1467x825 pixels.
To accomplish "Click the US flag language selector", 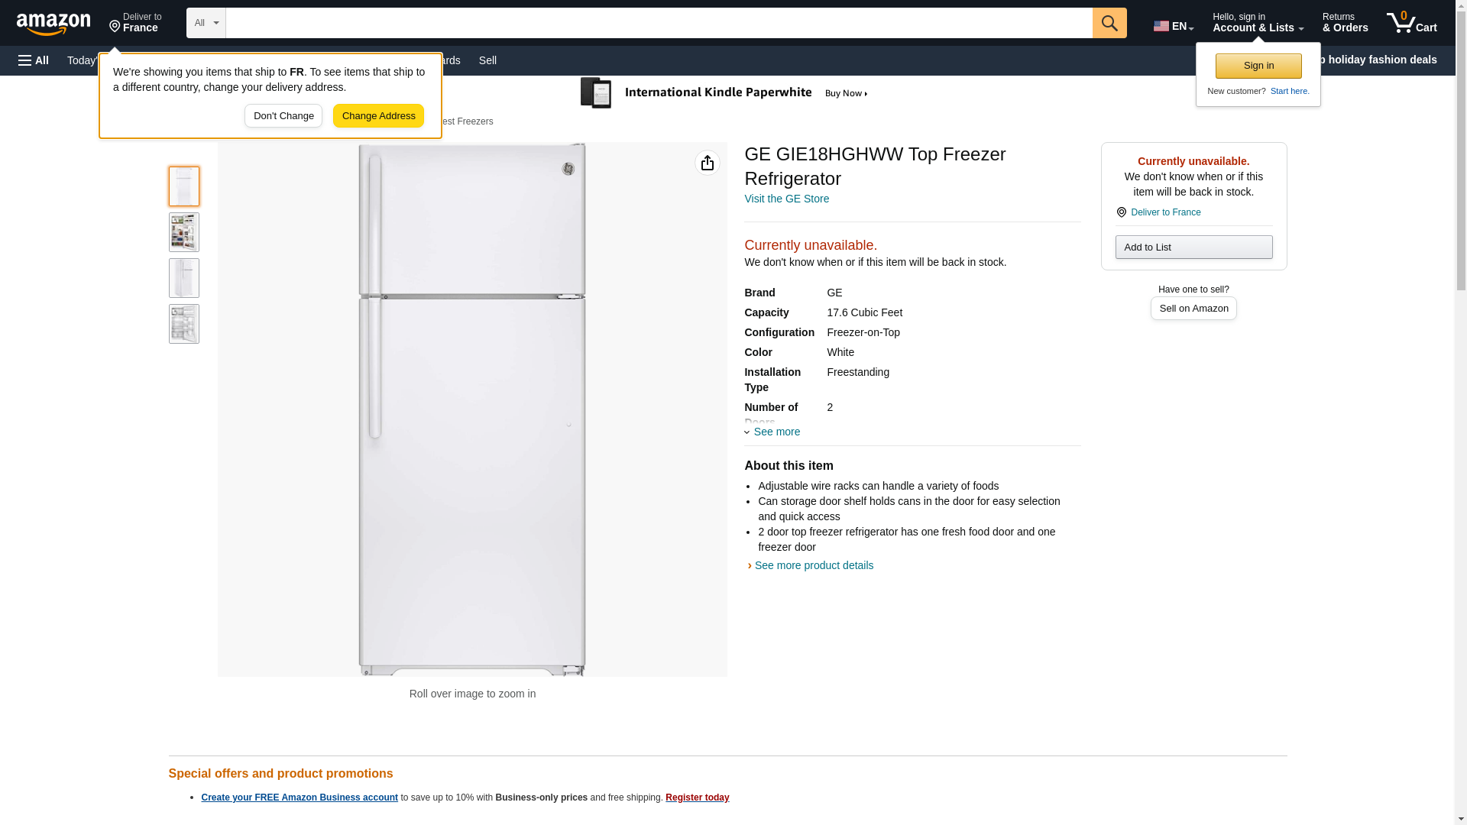I will point(1173,26).
